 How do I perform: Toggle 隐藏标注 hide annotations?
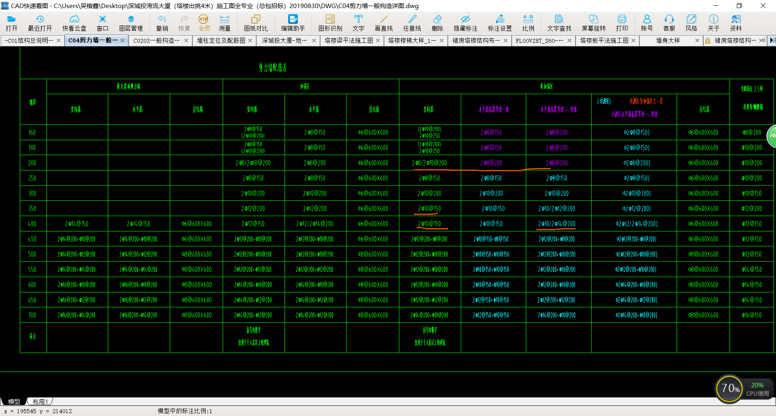(x=466, y=23)
